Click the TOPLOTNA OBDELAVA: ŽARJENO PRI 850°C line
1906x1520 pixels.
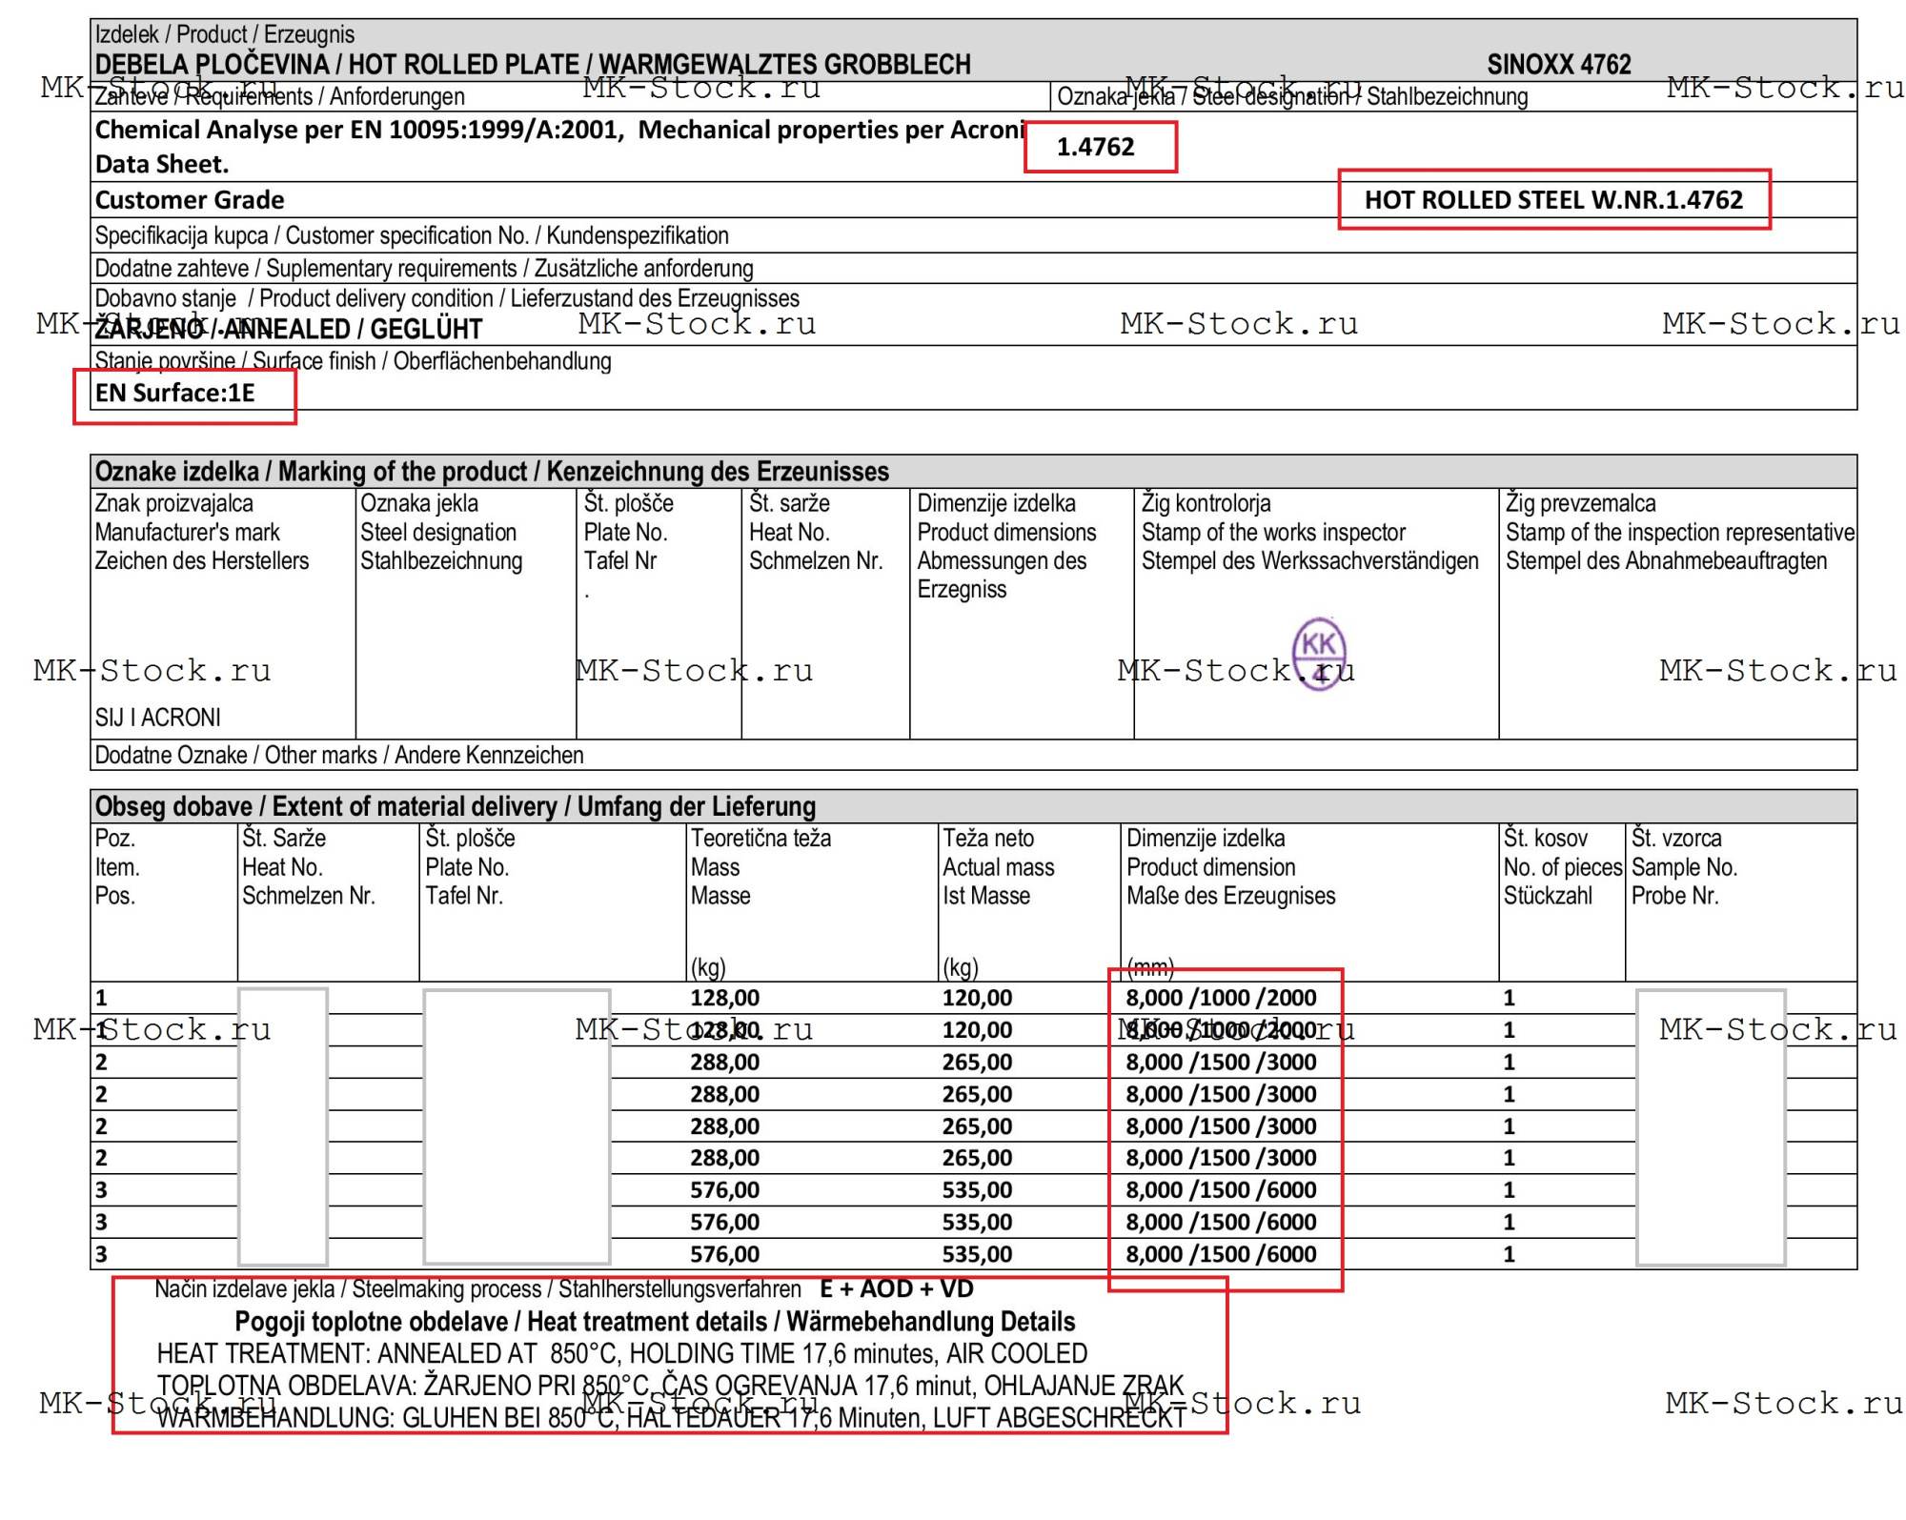(670, 1386)
